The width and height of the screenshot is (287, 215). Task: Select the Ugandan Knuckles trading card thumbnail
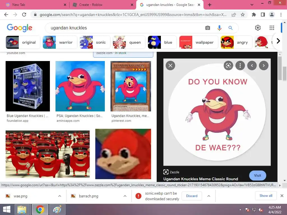[x=131, y=86]
